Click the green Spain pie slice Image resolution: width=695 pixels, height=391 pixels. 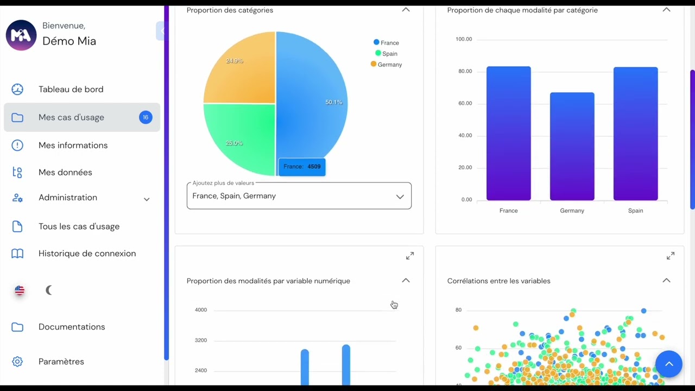coord(239,139)
